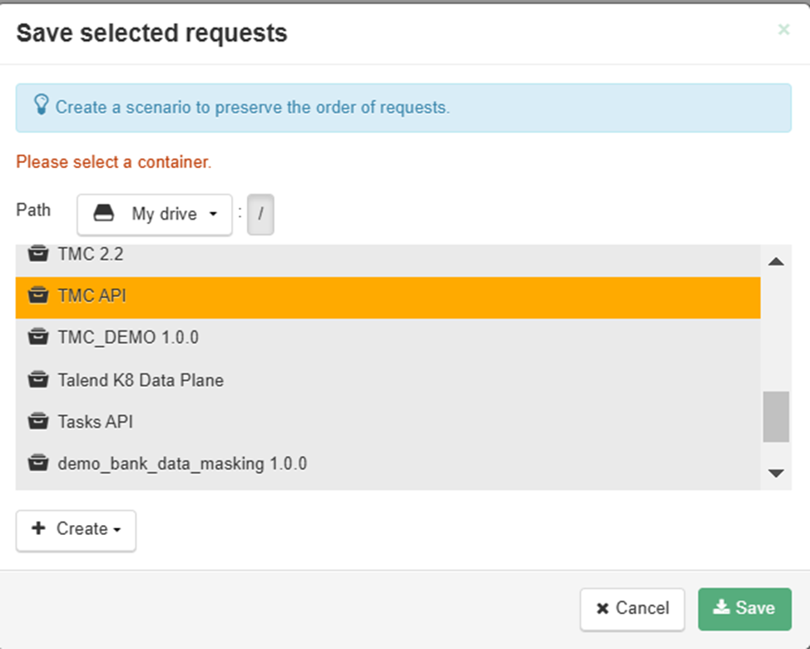Pick the Tasks API project
Screen dimensions: 810x649
[95, 422]
